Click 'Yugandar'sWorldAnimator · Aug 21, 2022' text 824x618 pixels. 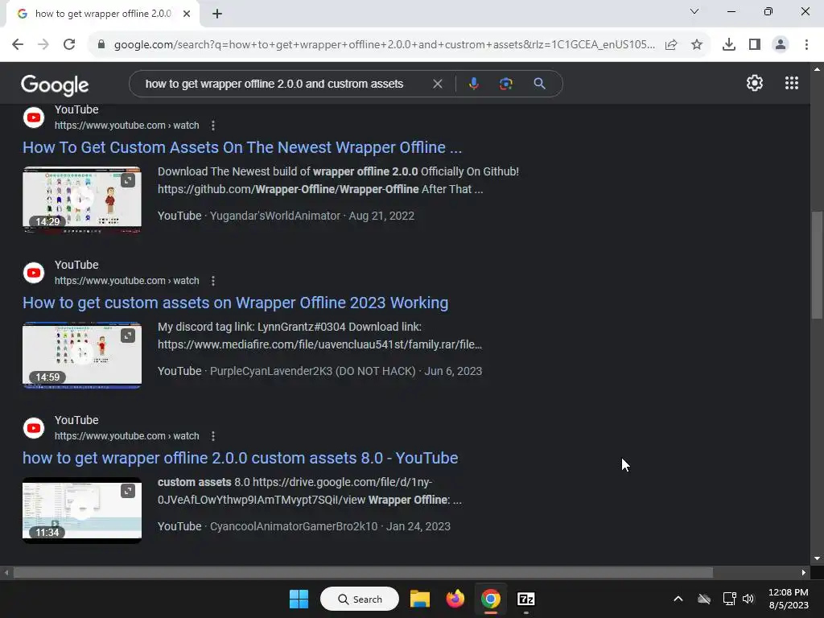(x=312, y=216)
